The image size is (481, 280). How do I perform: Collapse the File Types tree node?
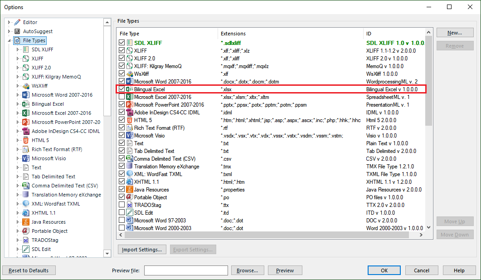click(x=9, y=40)
